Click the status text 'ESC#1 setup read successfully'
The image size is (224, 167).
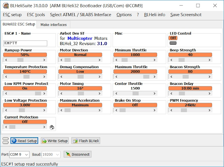29,164
